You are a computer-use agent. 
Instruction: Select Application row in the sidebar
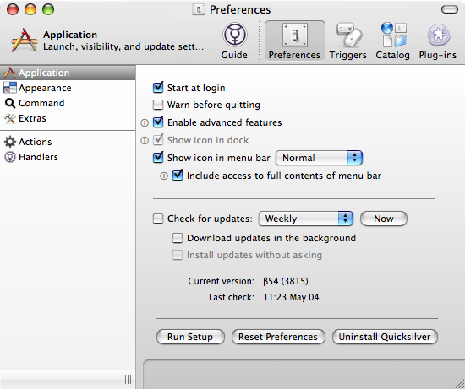[68, 73]
